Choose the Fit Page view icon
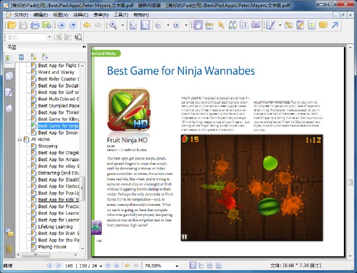This screenshot has width=357, height=273. (133, 25)
